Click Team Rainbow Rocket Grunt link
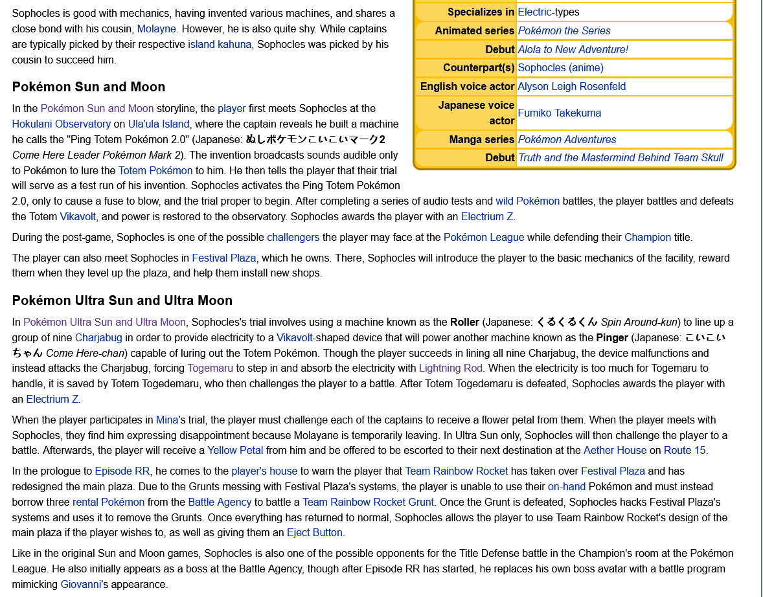Viewport: 763px width, 597px height. click(368, 502)
